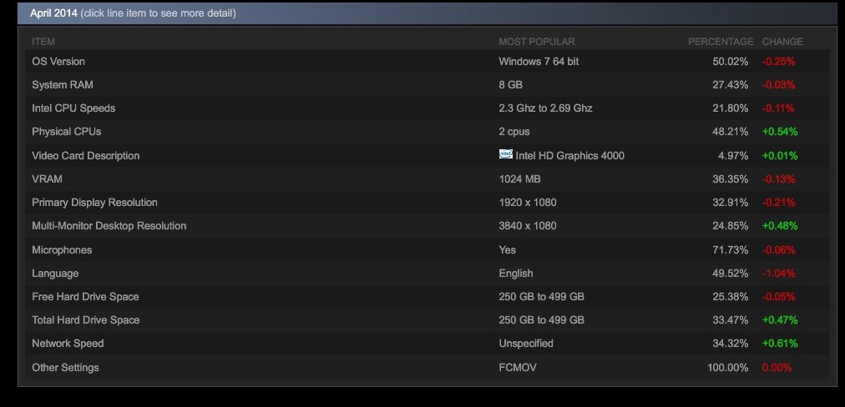Click the +0.01% Video Card change
Viewport: 845px width, 407px height.
point(780,156)
